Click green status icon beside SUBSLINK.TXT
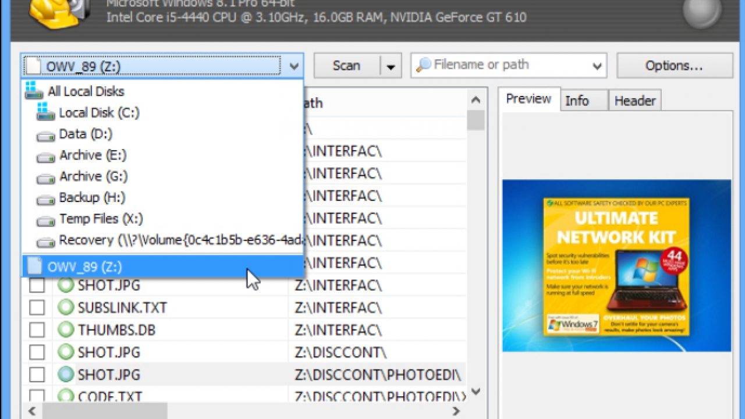Viewport: 745px width, 419px height. tap(66, 307)
